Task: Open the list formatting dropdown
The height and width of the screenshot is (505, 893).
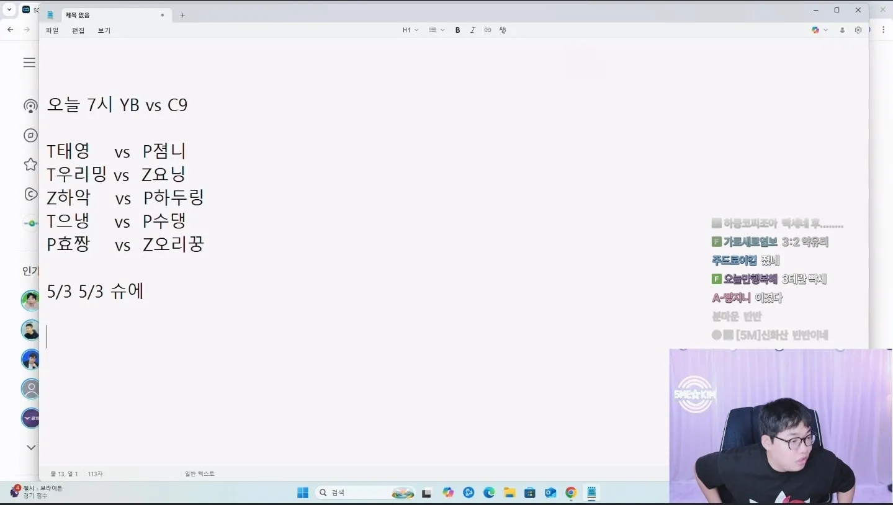Action: pos(437,30)
